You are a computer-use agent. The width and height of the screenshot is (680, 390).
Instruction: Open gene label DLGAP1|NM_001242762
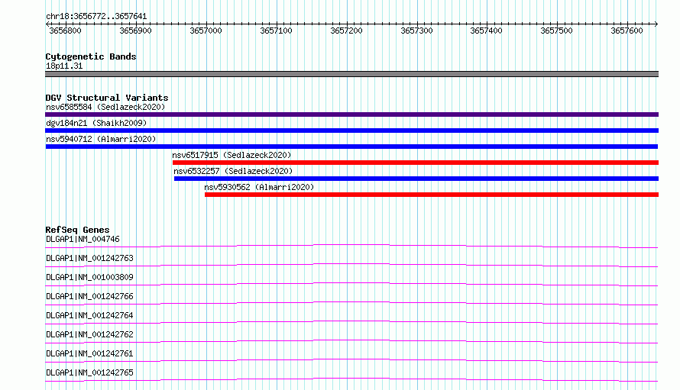click(89, 334)
